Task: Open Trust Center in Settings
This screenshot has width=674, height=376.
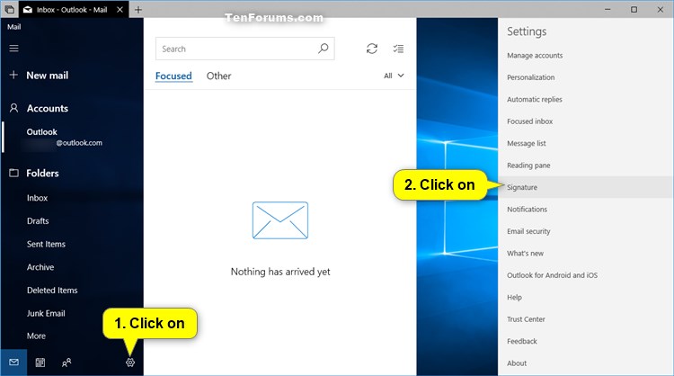Action: point(586,319)
